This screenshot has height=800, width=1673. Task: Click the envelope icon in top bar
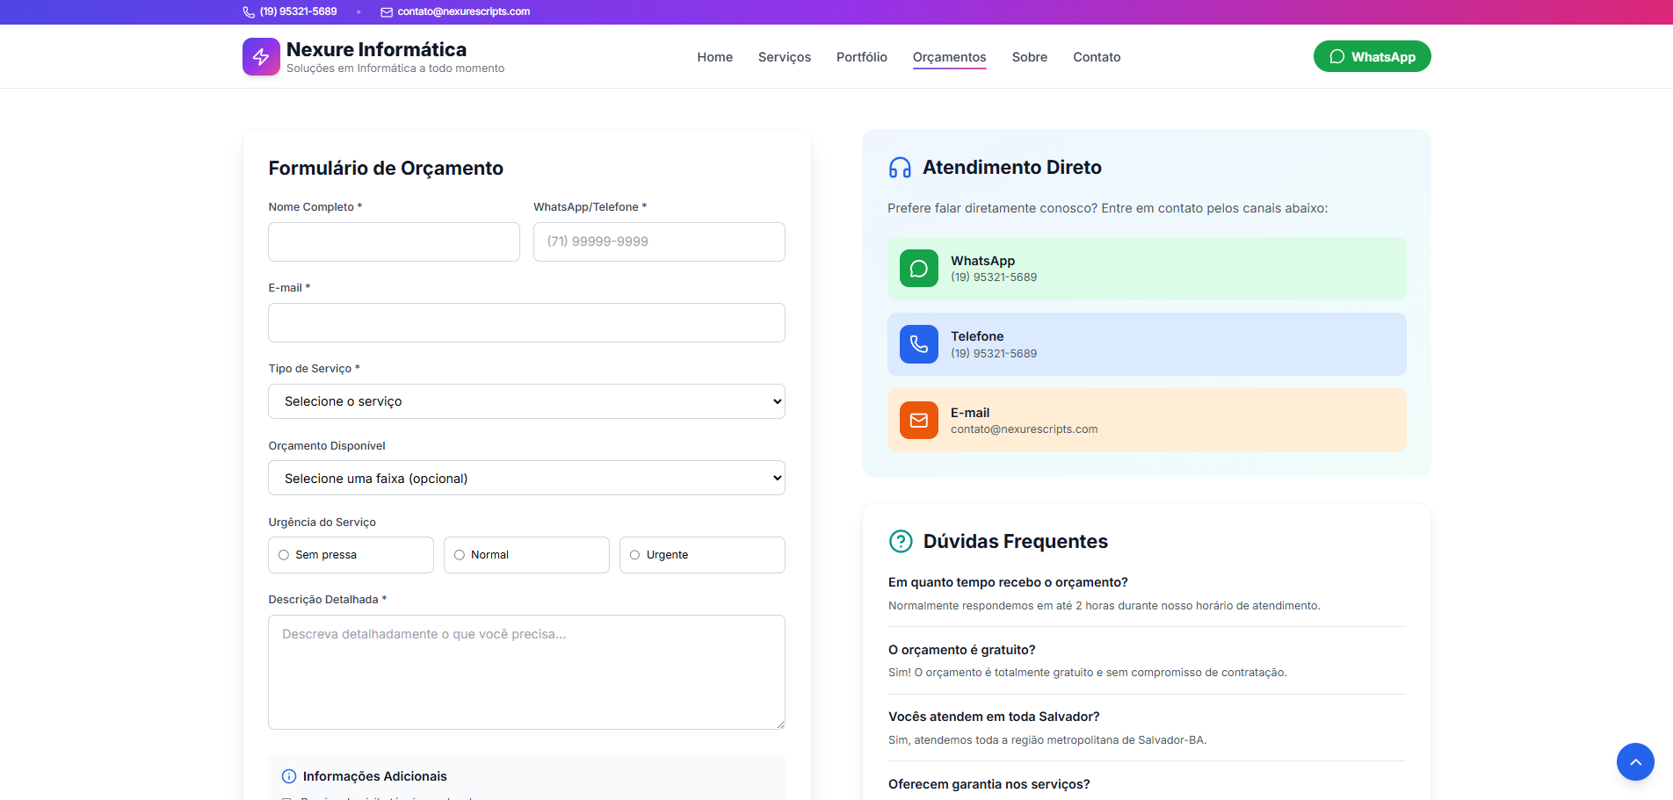pyautogui.click(x=387, y=12)
